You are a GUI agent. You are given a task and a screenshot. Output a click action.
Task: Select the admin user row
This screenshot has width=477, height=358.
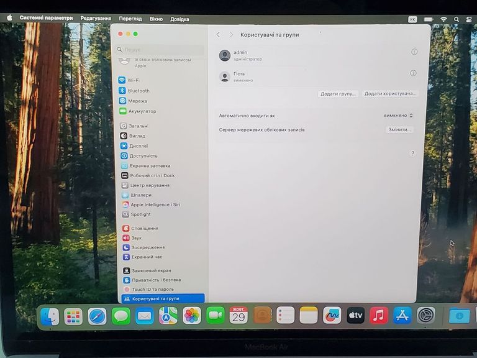pyautogui.click(x=318, y=55)
